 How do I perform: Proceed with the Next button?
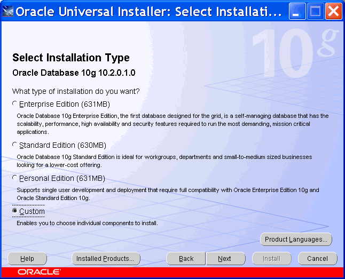(x=225, y=259)
